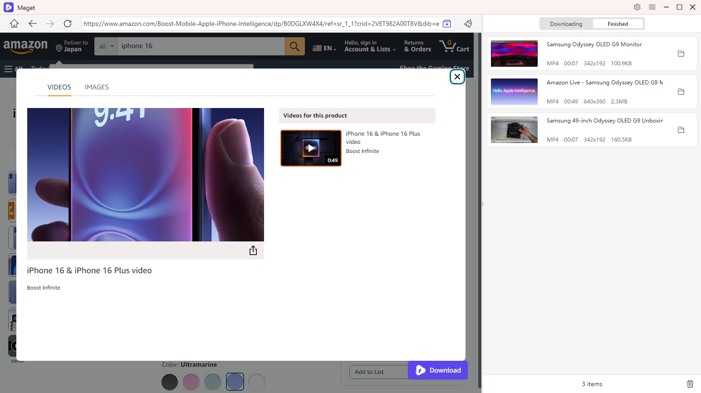Image resolution: width=701 pixels, height=393 pixels.
Task: Select the IMAGES tab in popup
Action: point(97,87)
